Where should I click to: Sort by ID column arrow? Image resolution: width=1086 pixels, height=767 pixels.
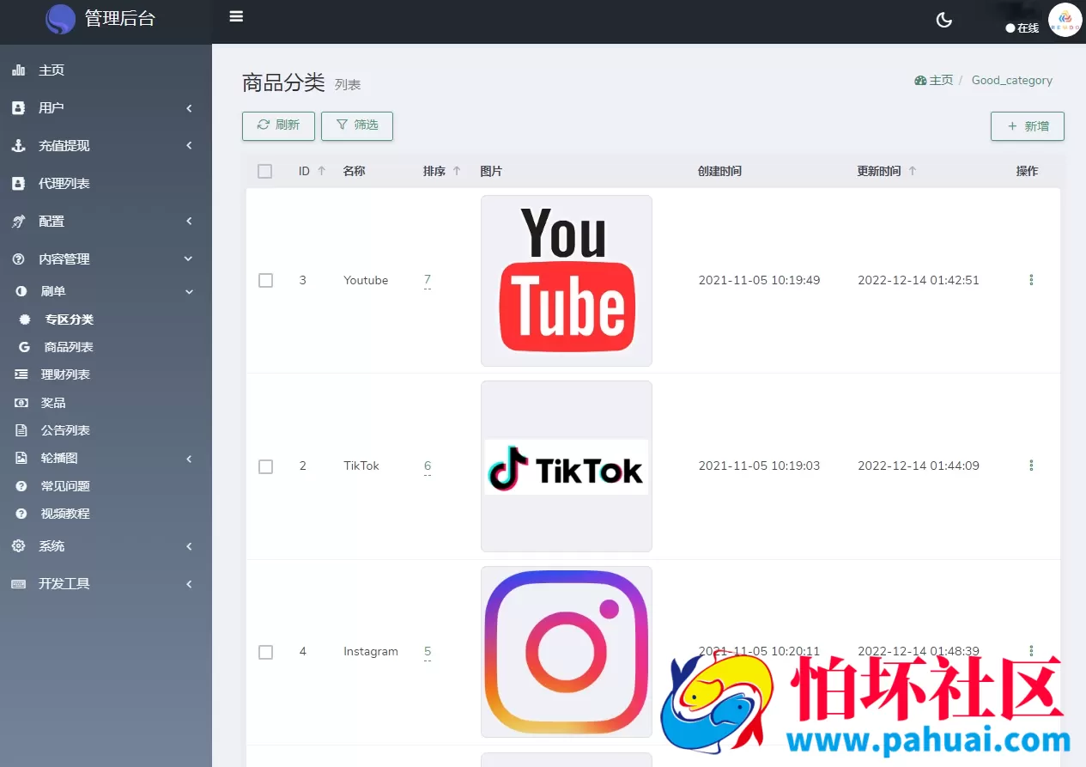[x=322, y=171]
